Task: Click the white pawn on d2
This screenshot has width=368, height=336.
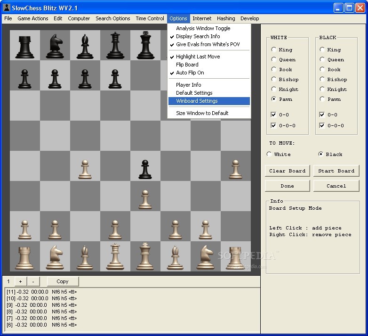Action: pos(115,229)
